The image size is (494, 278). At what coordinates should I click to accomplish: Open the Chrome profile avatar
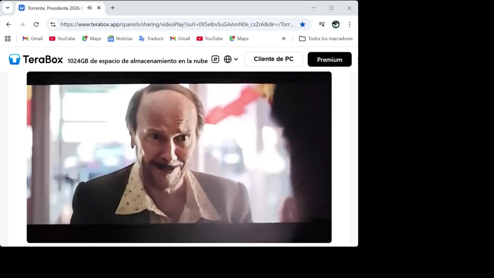coord(336,24)
